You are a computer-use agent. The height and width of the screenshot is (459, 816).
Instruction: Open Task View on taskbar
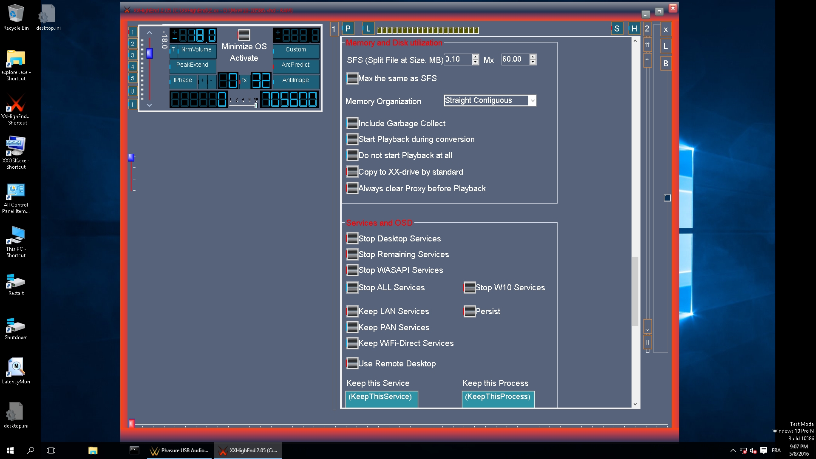point(51,450)
